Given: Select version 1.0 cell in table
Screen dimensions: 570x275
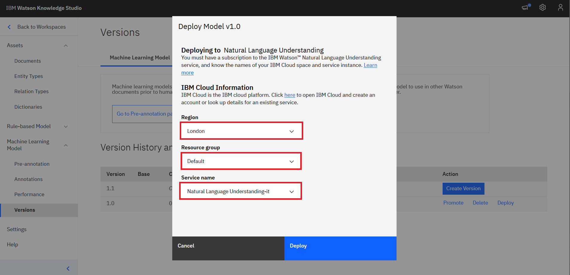Looking at the screenshot, I should click(x=110, y=203).
